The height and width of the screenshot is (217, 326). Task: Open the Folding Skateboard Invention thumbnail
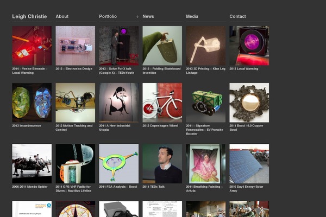(162, 46)
